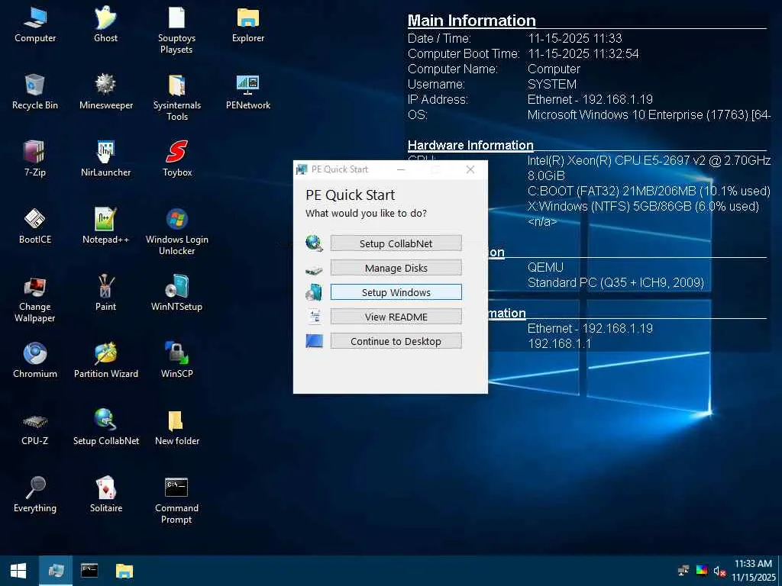Click the globe icon beside Setup CollabNet button

(x=314, y=243)
